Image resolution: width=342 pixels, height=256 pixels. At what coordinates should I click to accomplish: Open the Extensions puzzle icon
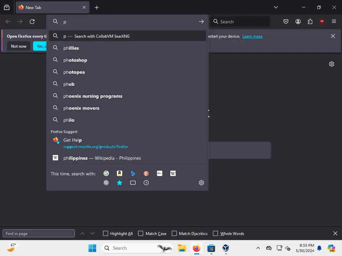click(x=310, y=21)
